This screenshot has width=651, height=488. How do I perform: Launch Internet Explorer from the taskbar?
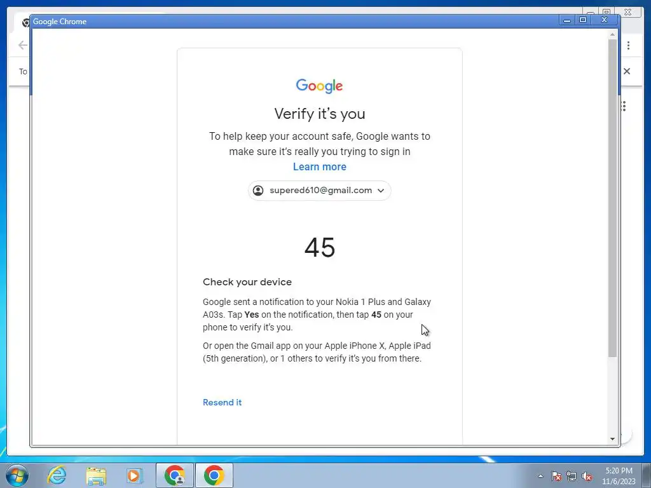(57, 475)
